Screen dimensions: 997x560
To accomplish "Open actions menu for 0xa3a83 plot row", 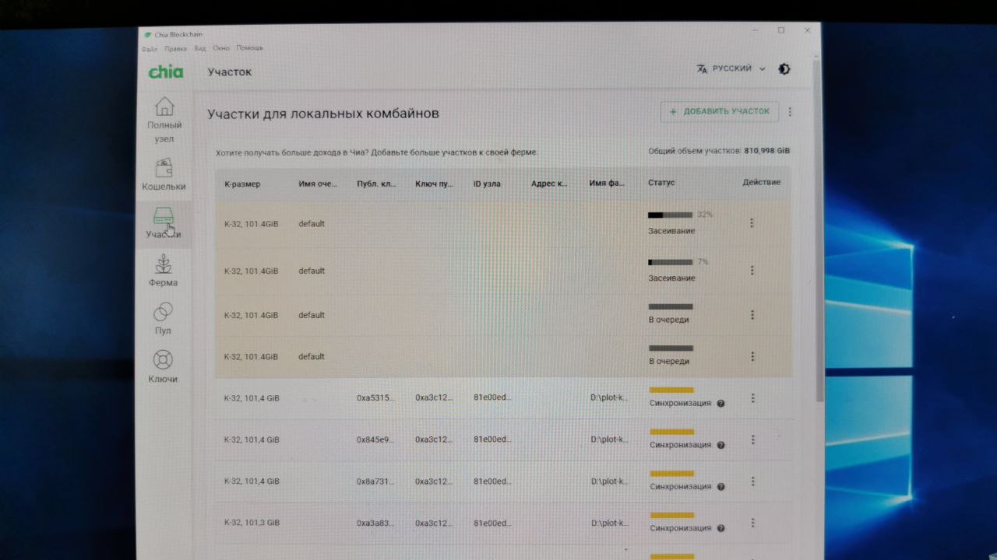I will coord(753,523).
